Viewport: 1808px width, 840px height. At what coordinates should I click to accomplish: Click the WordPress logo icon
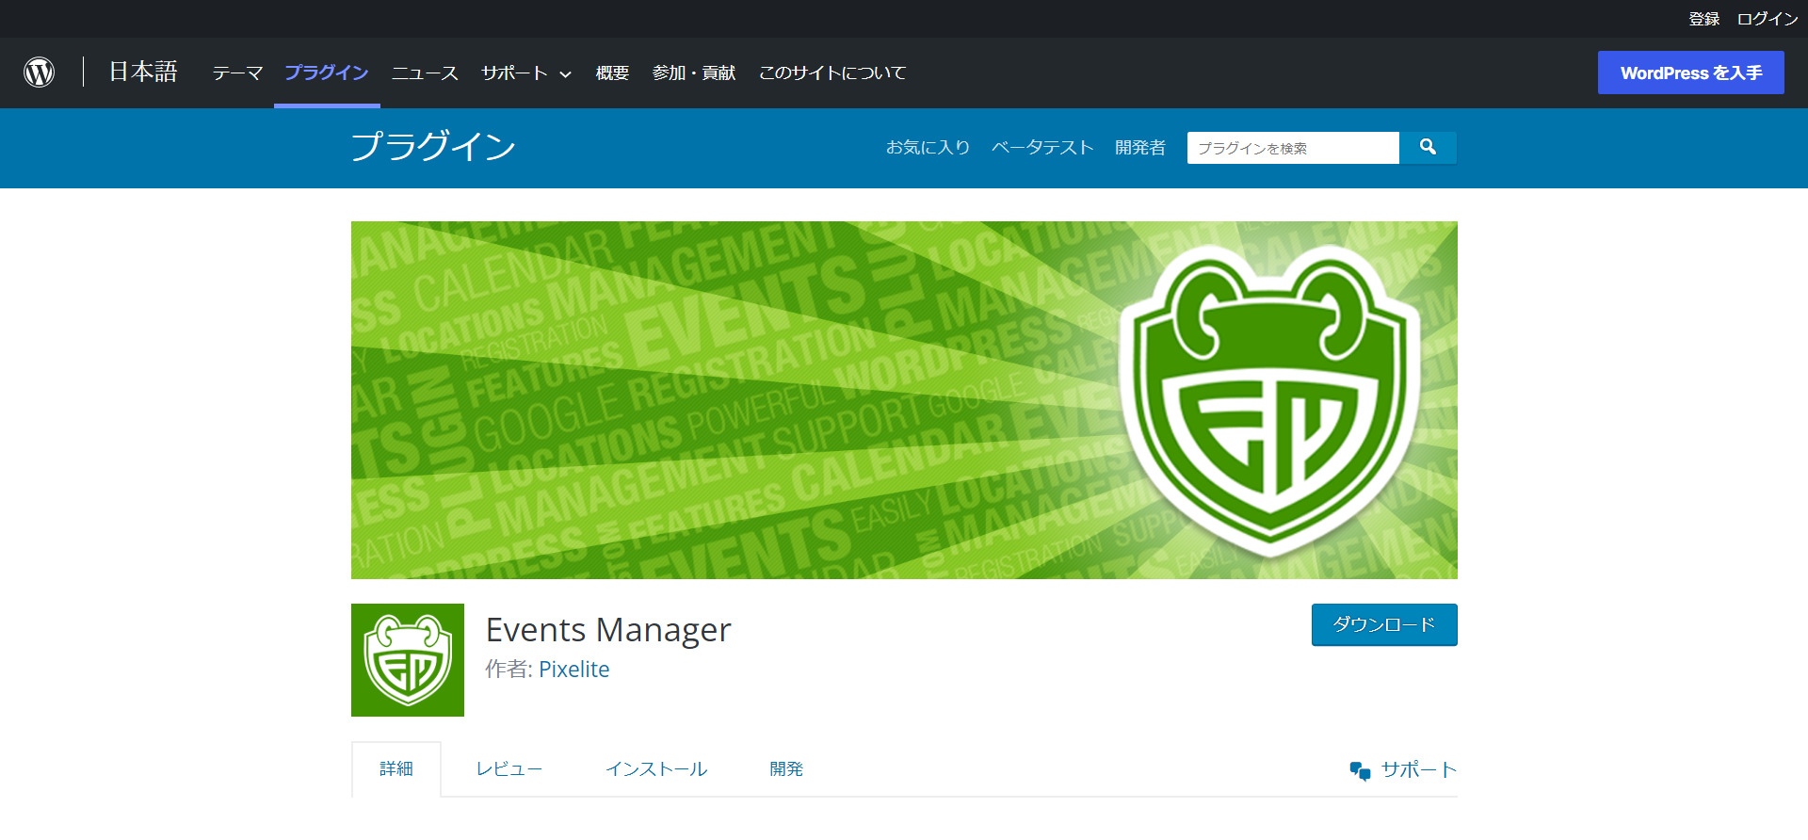[39, 73]
